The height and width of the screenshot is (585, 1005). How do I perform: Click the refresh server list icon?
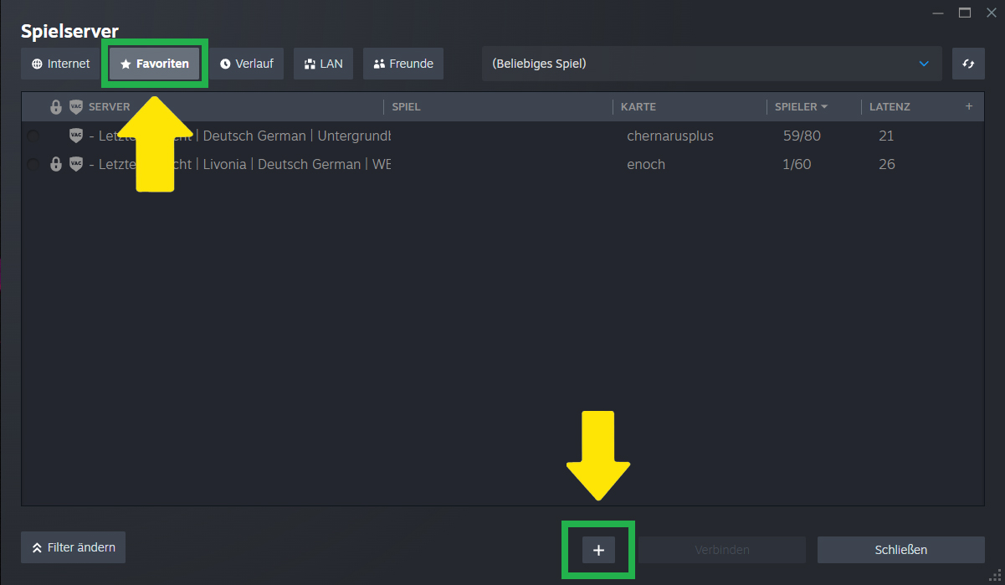(x=968, y=64)
